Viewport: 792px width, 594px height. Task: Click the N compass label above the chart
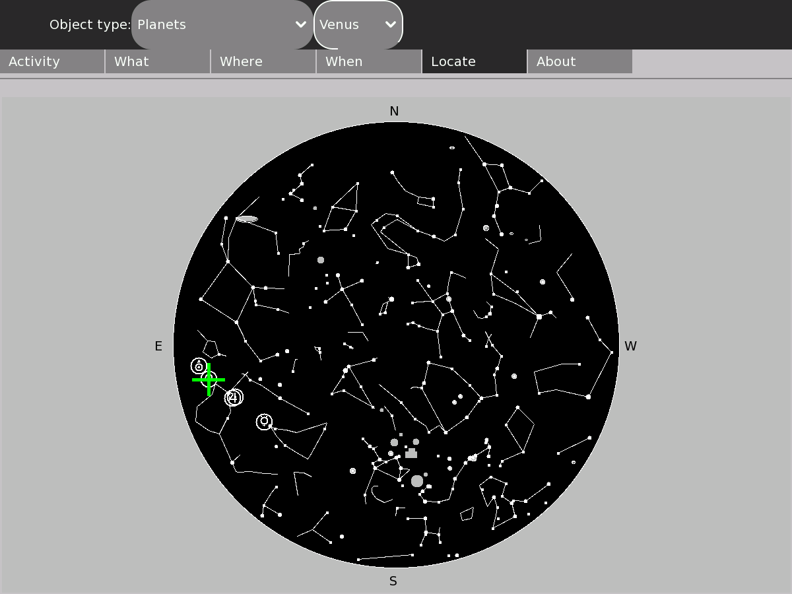click(394, 112)
